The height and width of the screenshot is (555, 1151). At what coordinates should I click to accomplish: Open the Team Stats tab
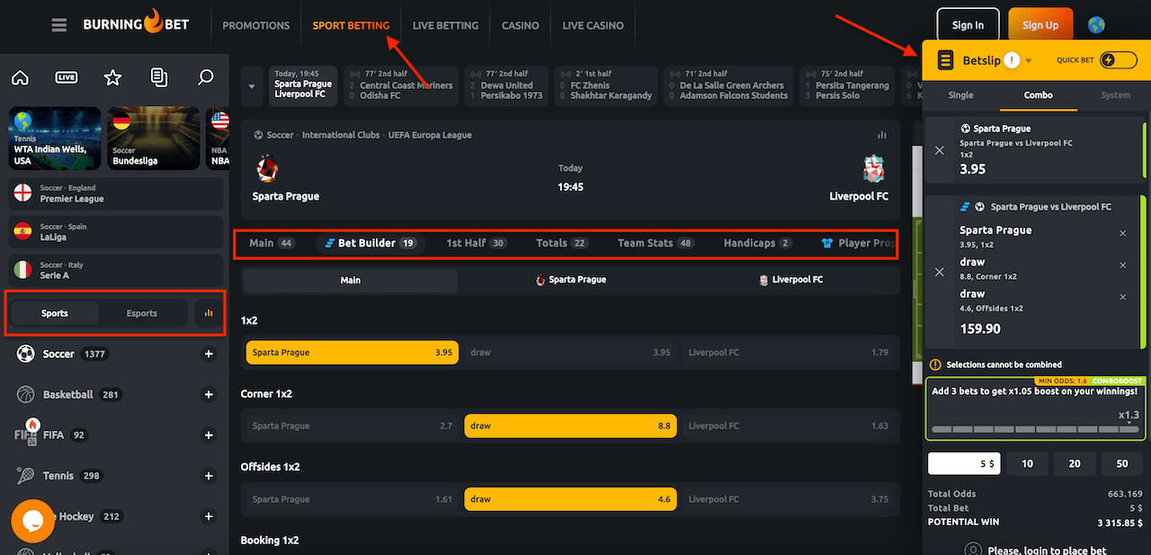pyautogui.click(x=656, y=243)
